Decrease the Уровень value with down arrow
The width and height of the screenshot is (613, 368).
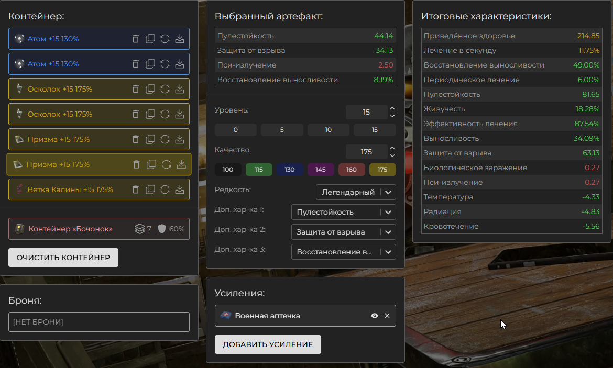point(392,116)
